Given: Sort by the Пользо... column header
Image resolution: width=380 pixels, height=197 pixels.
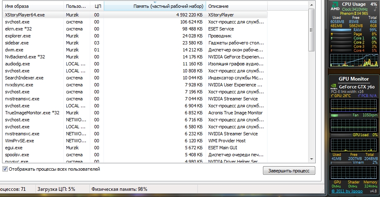Looking at the screenshot, I should tap(77, 6).
